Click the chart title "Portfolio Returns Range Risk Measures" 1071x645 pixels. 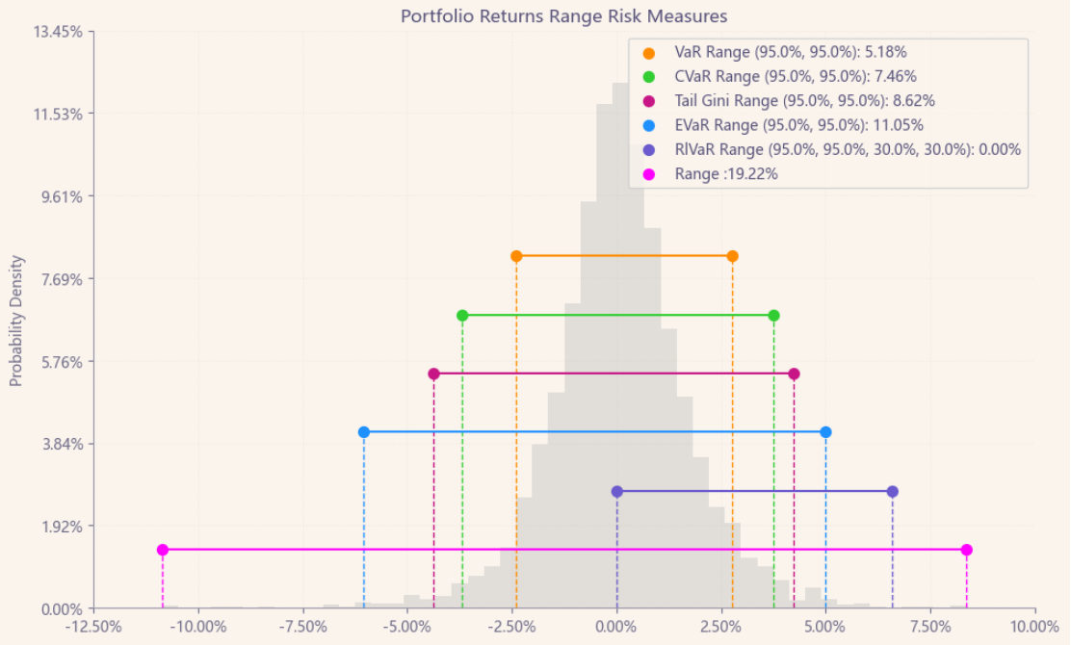click(x=563, y=16)
